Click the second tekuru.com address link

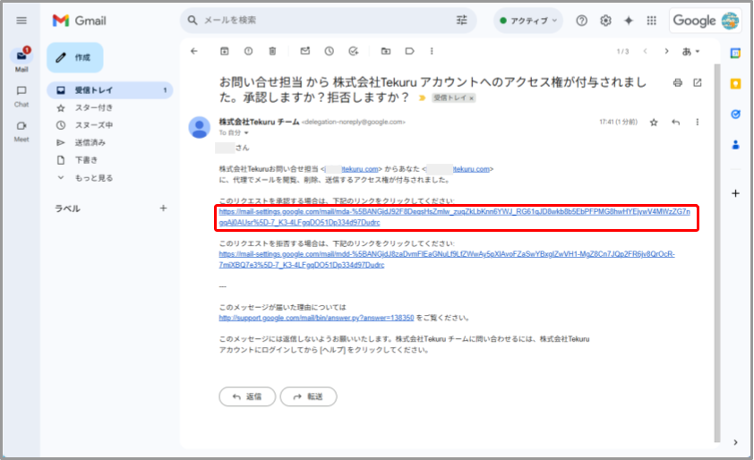click(471, 169)
